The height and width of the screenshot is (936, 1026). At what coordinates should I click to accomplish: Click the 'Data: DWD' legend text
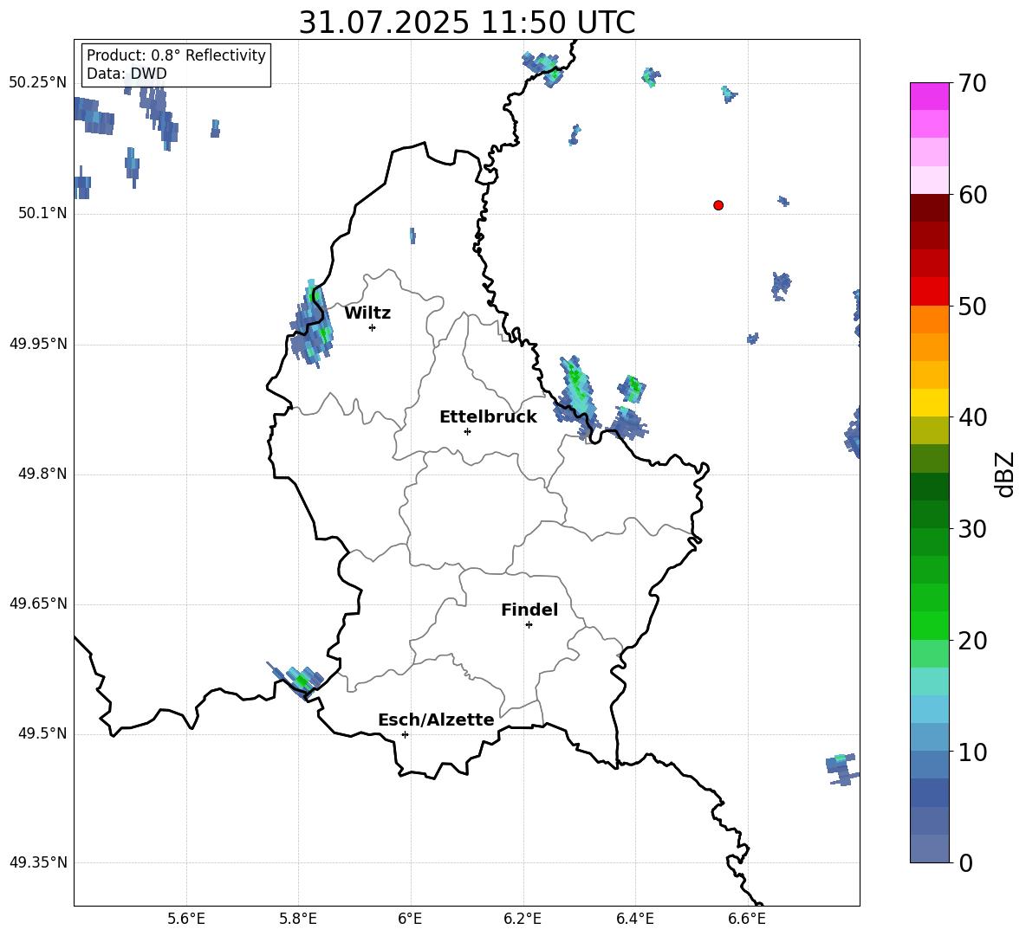coord(127,74)
